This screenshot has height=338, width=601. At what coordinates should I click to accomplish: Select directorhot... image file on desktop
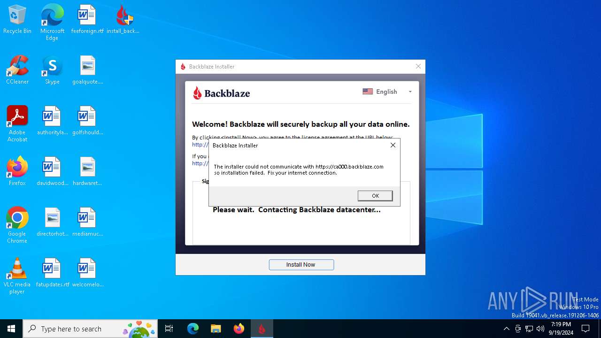point(52,223)
